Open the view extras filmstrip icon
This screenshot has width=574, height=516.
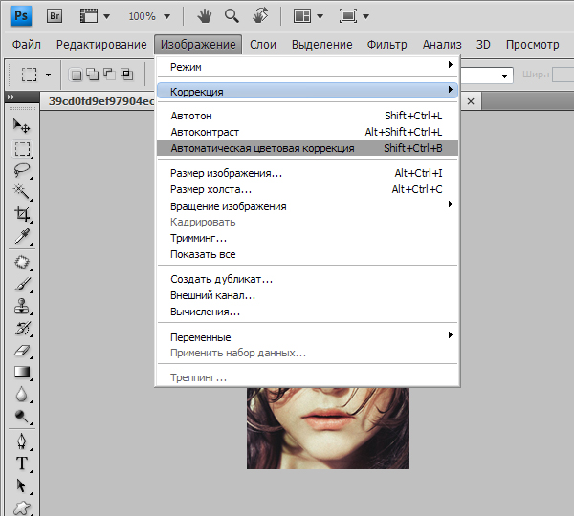tap(89, 16)
